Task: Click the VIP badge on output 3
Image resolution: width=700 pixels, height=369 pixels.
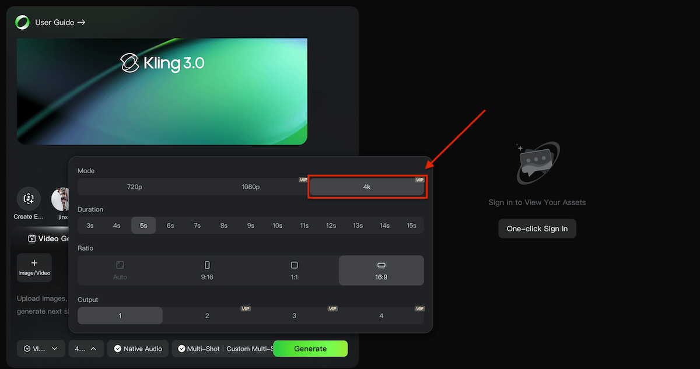Action: (x=332, y=308)
